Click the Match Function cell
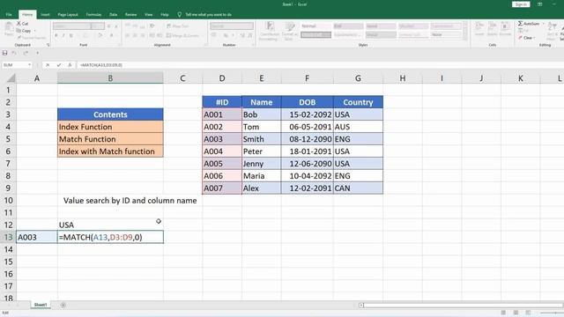The image size is (564, 317). [110, 139]
